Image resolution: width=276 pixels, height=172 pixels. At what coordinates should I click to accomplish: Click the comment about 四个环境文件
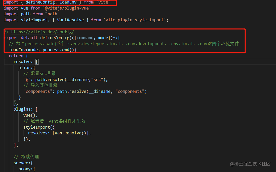pyautogui.click(x=124, y=44)
